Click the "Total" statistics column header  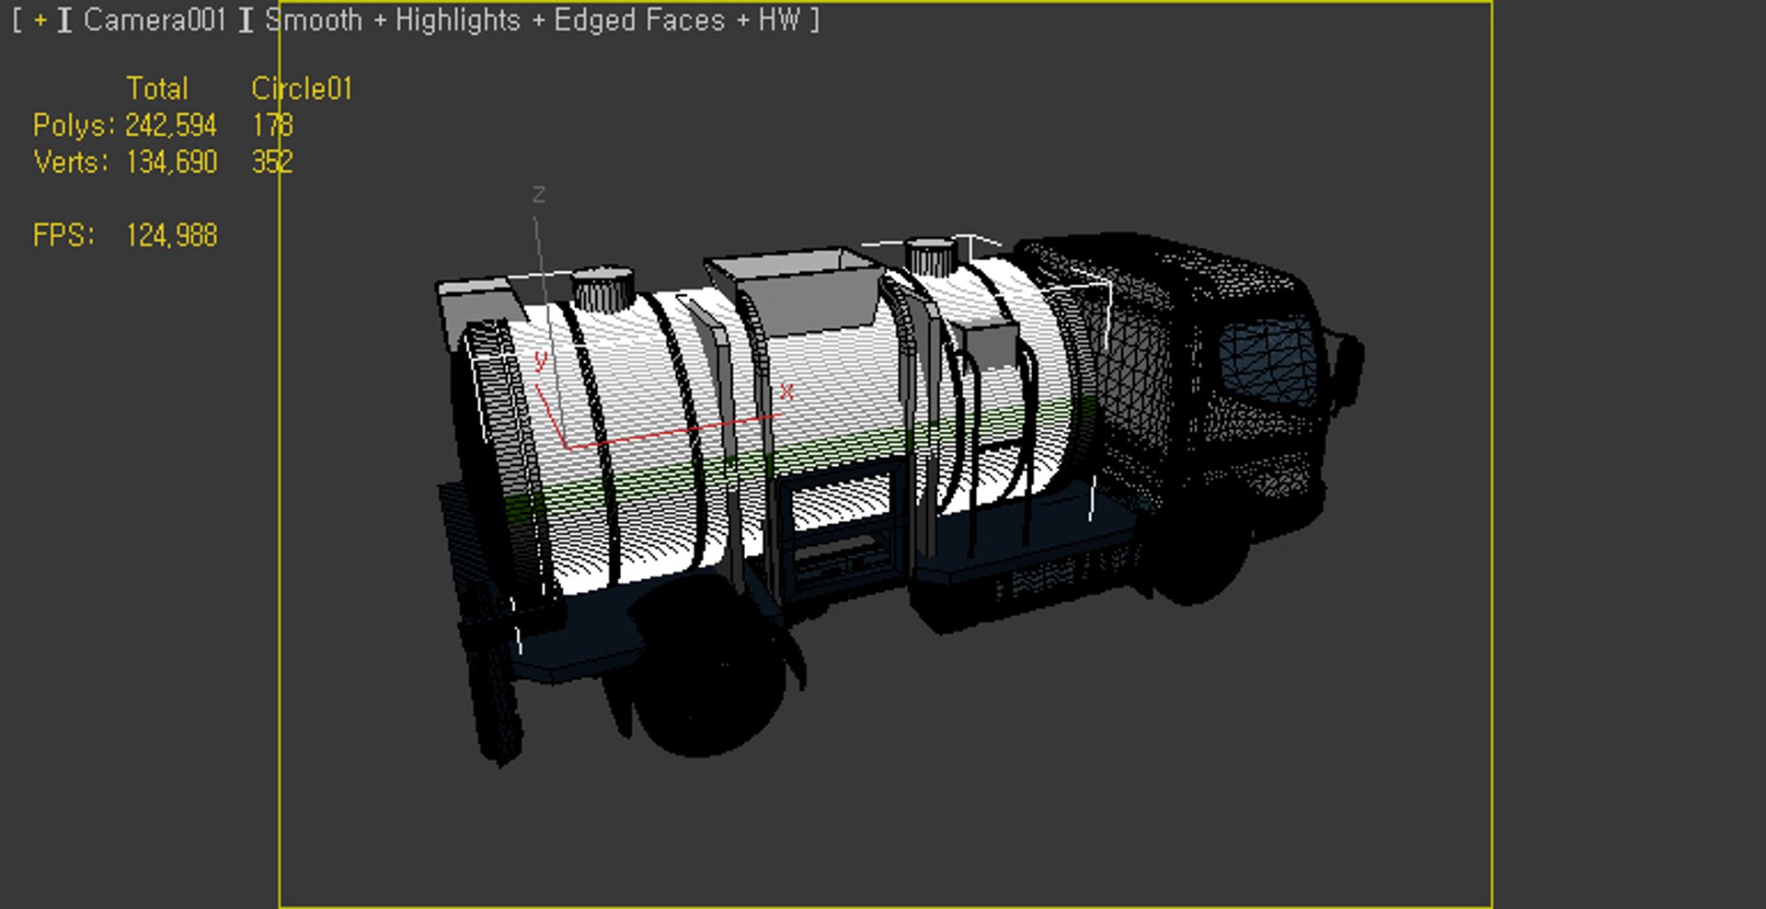coord(157,88)
